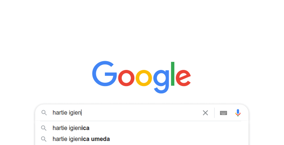Click the yellow "o" in the logo
Viewport: 284px width, 145px height.
coord(144,78)
